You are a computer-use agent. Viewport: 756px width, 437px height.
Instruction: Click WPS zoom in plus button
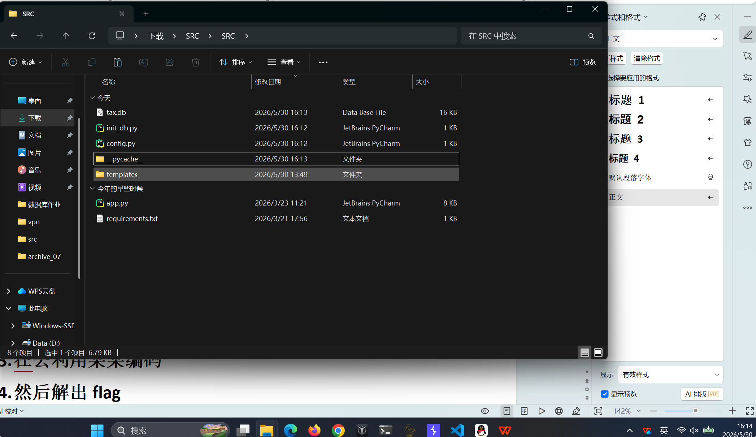(732, 411)
